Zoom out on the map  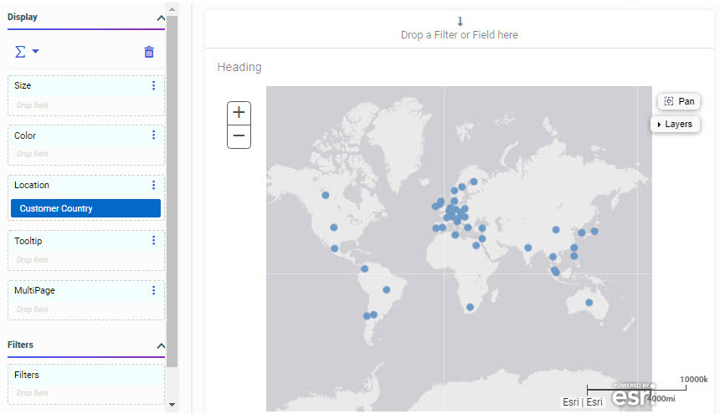[239, 136]
